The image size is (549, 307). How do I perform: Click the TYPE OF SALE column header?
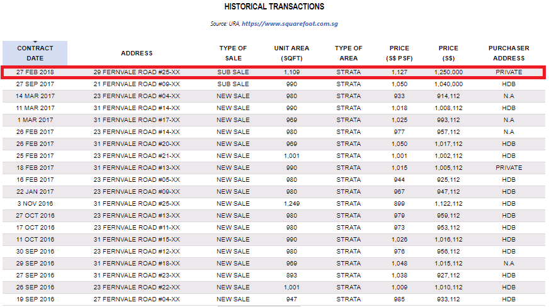[x=233, y=53]
